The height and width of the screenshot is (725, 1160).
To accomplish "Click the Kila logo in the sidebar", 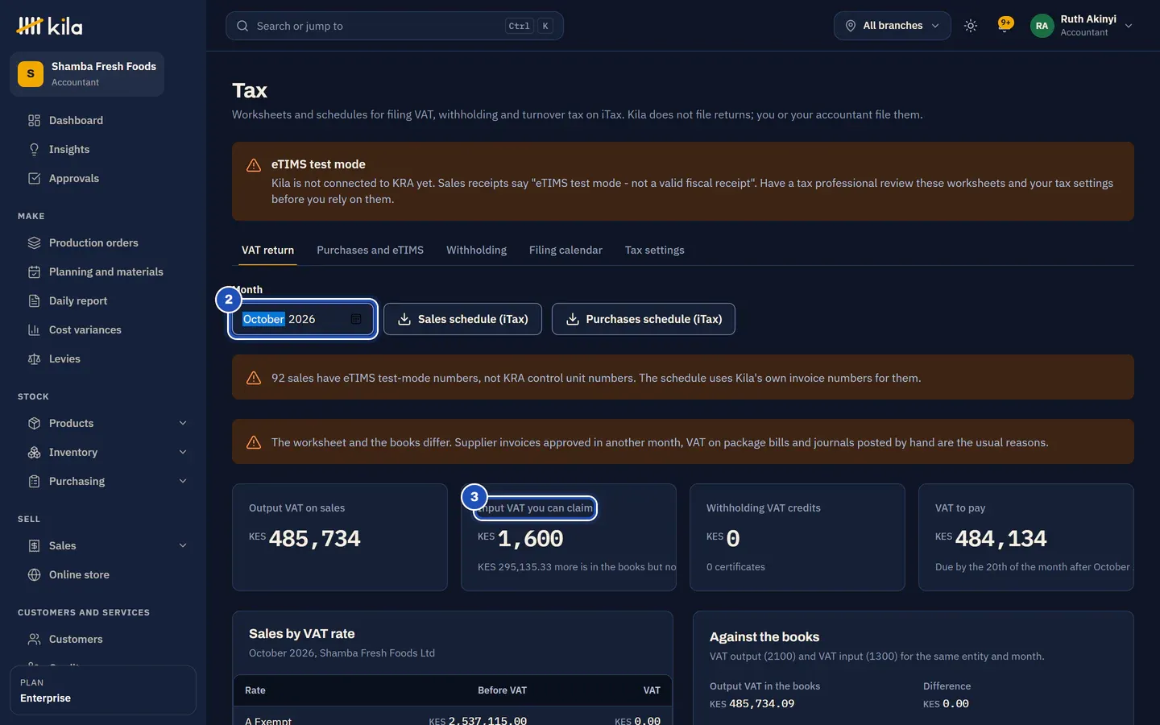I will click(49, 26).
